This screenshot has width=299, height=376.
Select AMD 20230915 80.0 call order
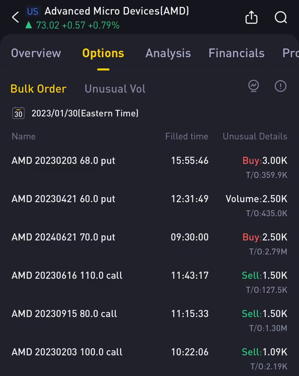coord(149,320)
